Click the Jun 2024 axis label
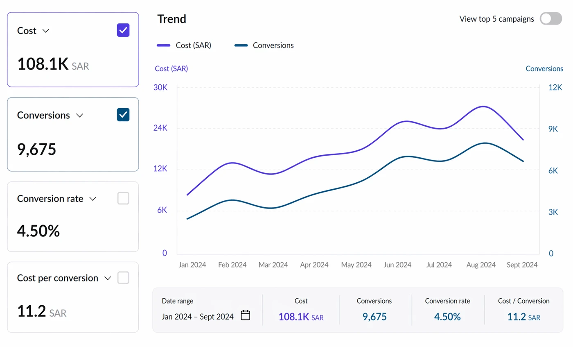The height and width of the screenshot is (347, 573). [397, 265]
